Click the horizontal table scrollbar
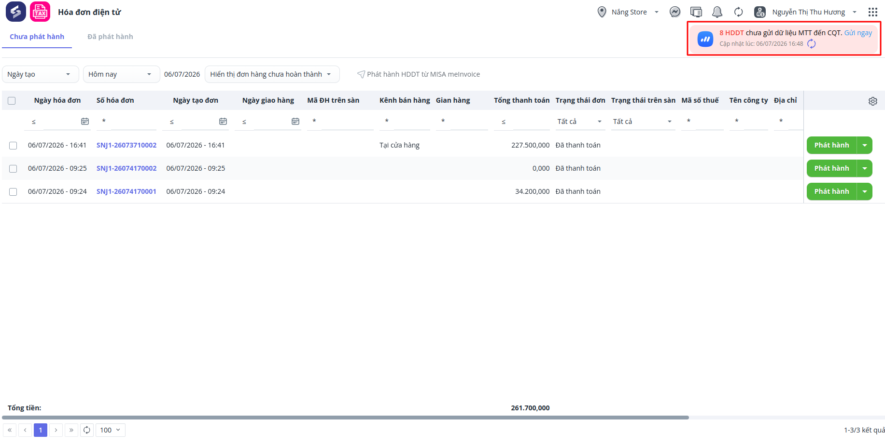The width and height of the screenshot is (885, 446). coord(345,418)
